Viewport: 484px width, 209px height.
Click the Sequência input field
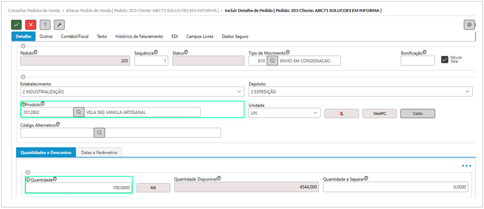click(151, 61)
